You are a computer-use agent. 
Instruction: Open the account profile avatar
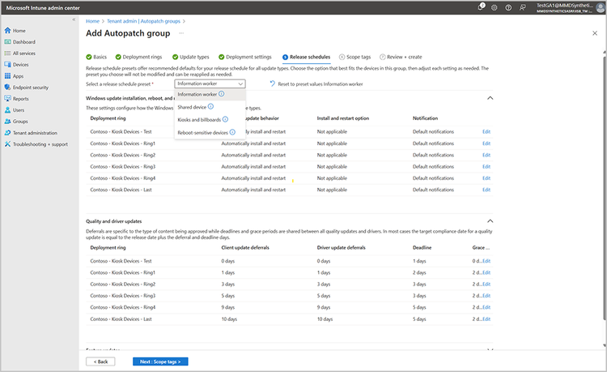click(x=601, y=7)
